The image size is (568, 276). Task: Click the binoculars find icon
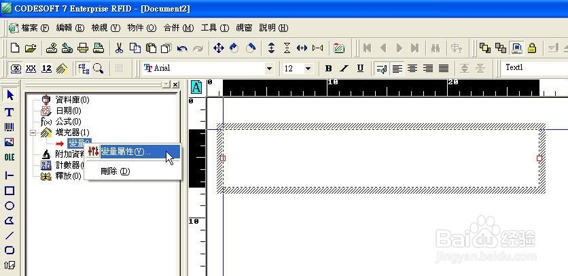tap(435, 48)
